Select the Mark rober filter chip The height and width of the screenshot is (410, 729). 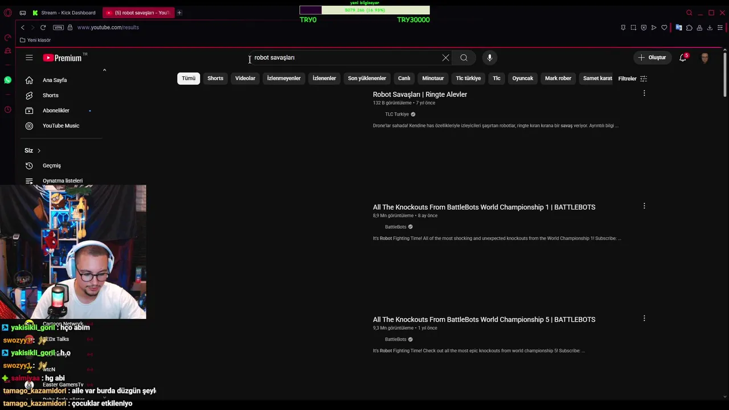558,78
